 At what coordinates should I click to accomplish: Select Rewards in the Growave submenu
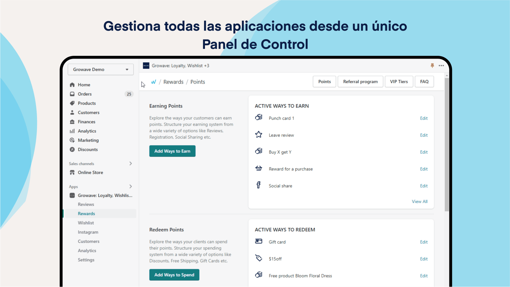point(86,214)
